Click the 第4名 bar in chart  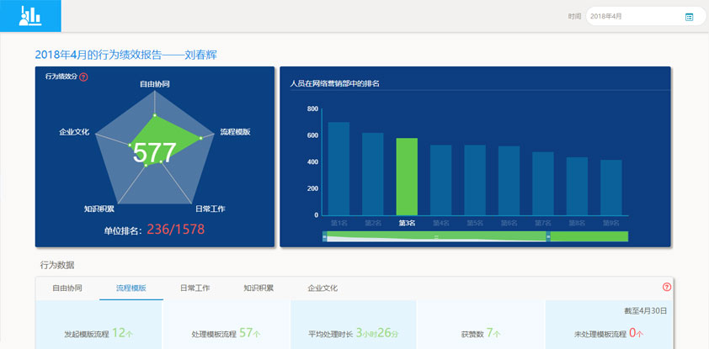click(441, 180)
